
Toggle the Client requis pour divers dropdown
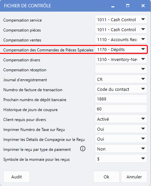point(121,119)
